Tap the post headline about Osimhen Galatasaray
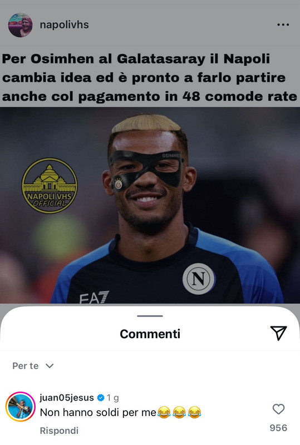Viewport: 300px width, 445px height. pyautogui.click(x=149, y=77)
